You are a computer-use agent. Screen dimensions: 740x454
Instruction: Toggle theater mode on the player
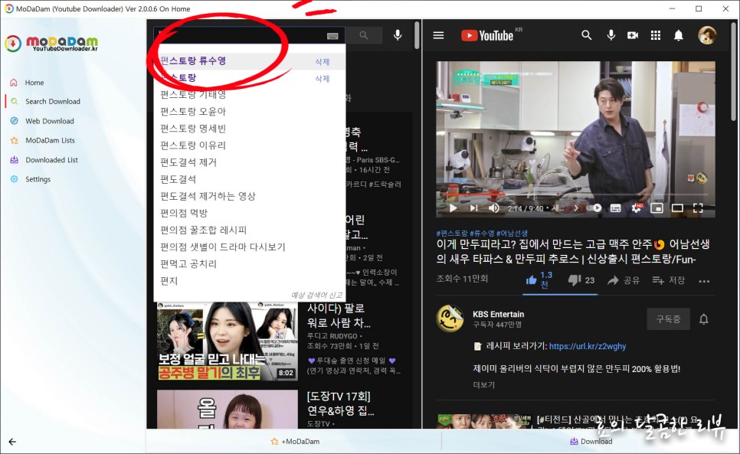[x=678, y=207]
